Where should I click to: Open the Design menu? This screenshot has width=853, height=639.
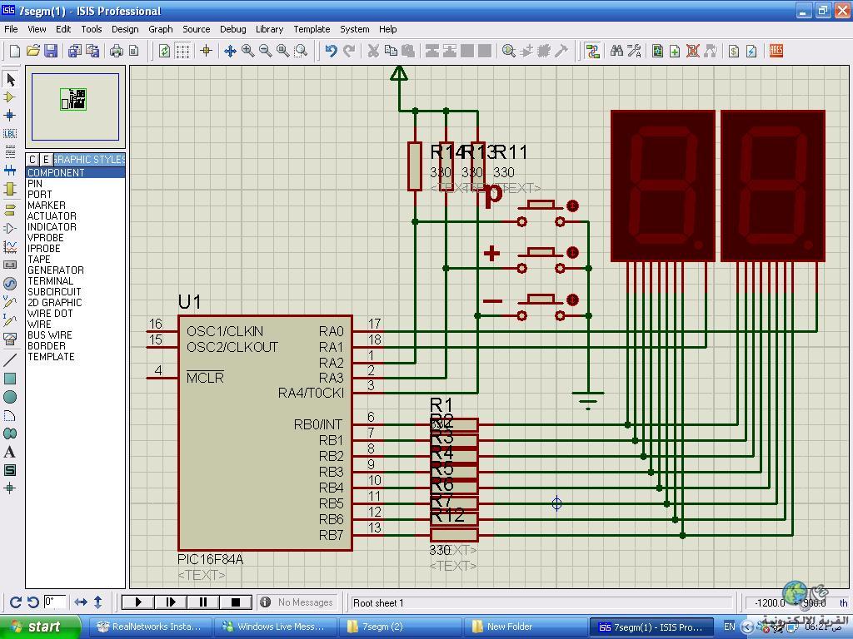pyautogui.click(x=125, y=29)
